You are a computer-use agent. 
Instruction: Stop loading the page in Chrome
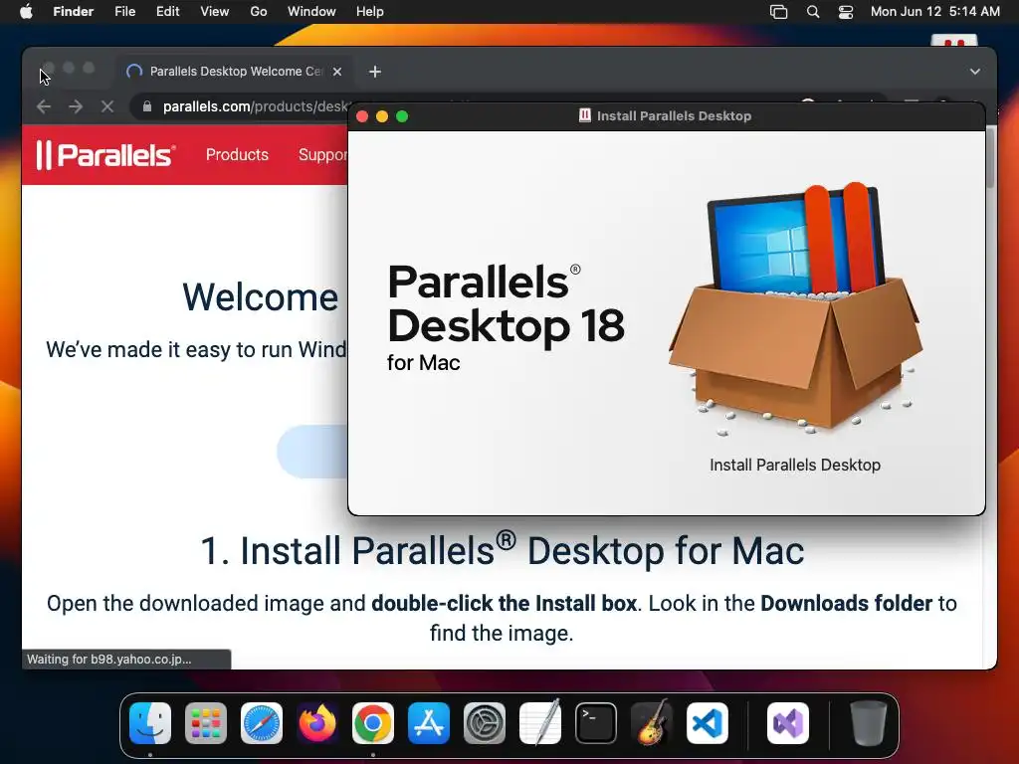pos(107,106)
